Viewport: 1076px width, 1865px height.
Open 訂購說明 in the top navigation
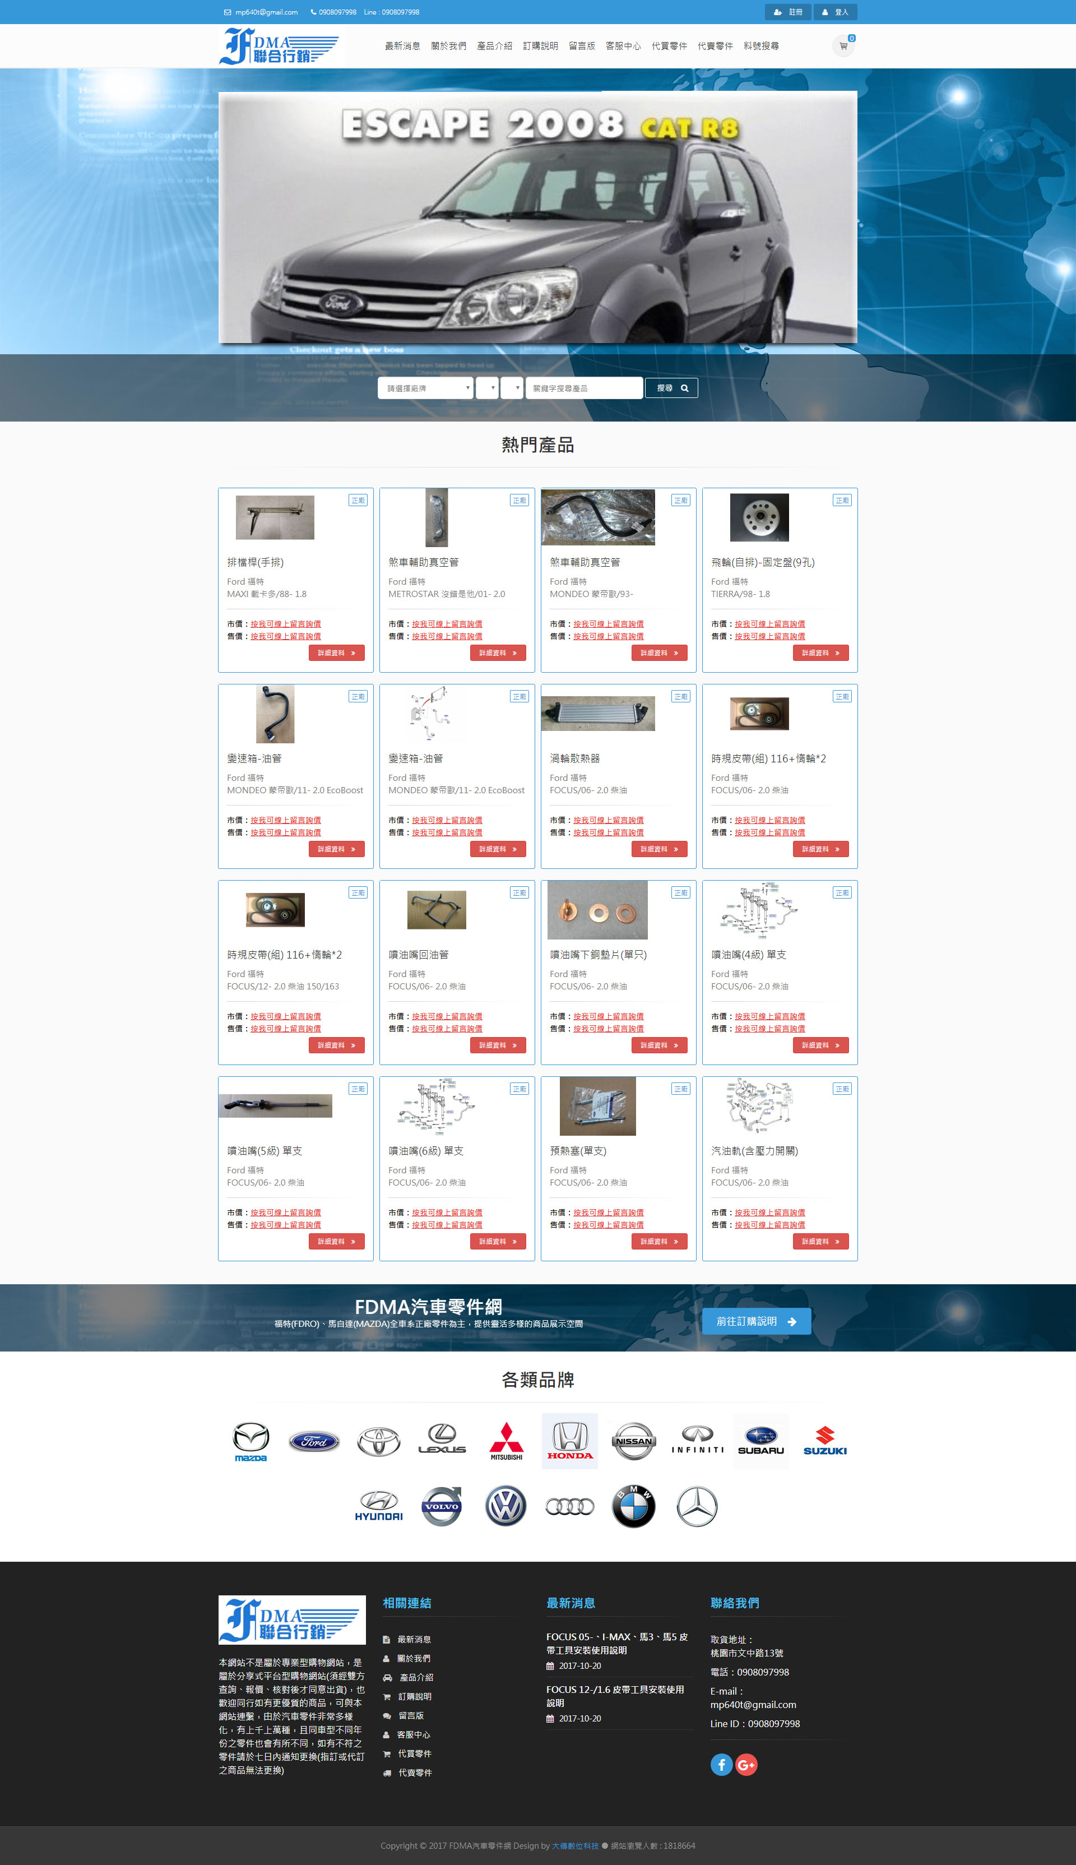tap(540, 46)
